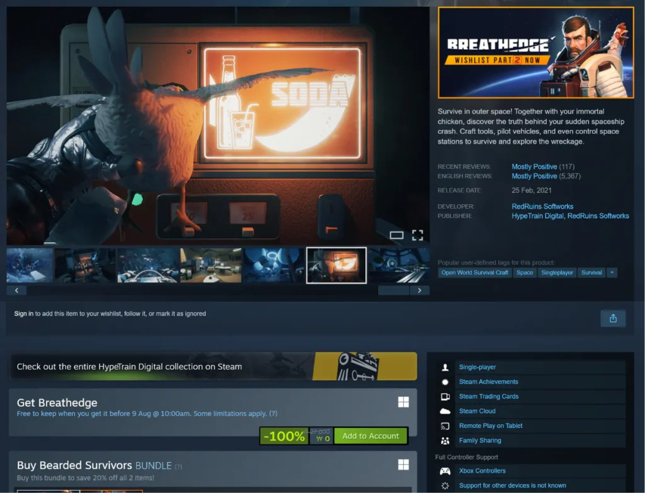Open recent reviews Mostly Positive link
Viewport: 645px width, 493px height.
coord(534,166)
